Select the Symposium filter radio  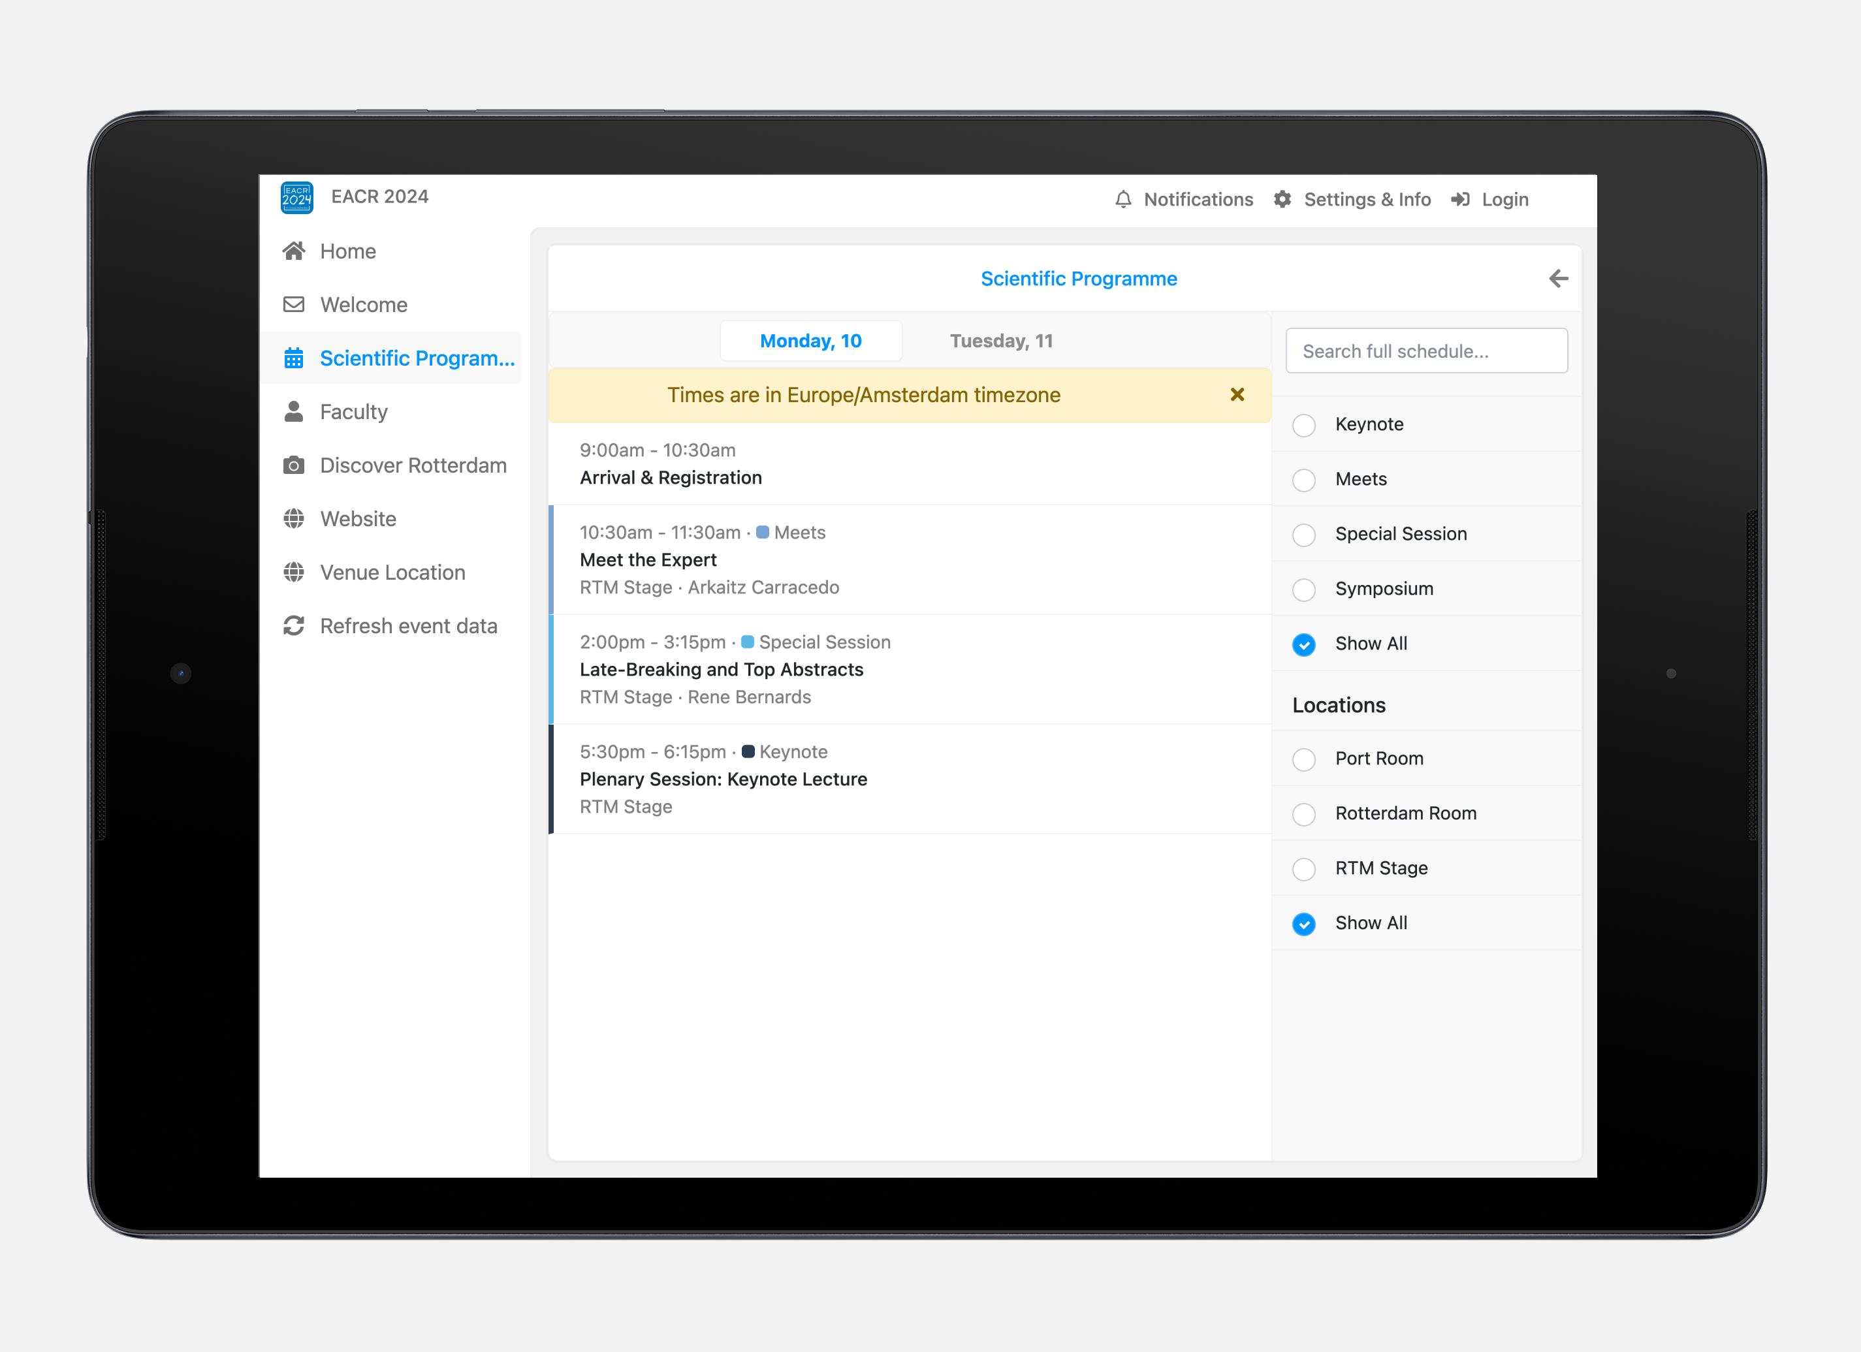1304,590
